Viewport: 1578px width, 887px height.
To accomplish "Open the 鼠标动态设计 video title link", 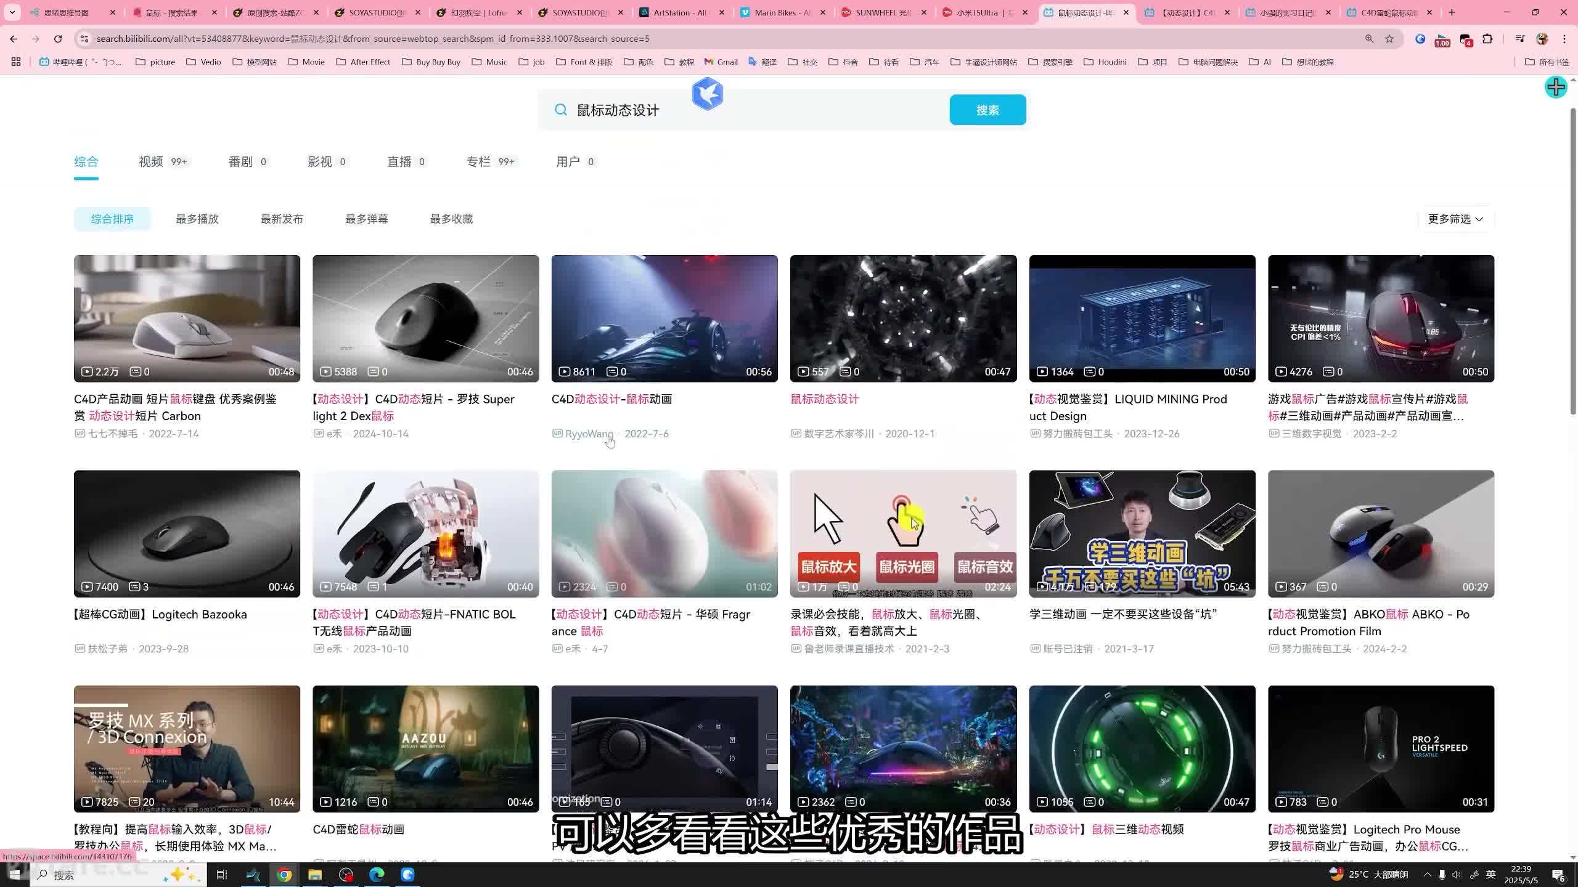I will tap(825, 399).
